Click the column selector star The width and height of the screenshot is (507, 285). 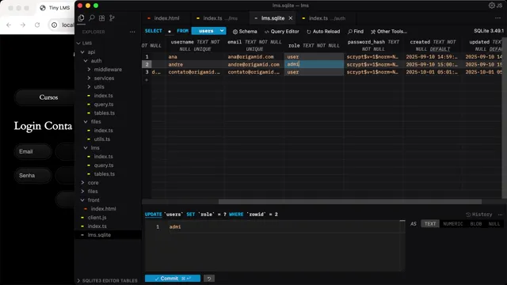coord(170,32)
